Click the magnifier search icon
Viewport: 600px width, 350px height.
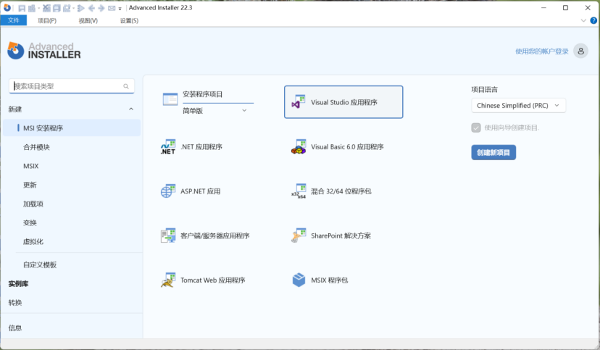[x=126, y=86]
